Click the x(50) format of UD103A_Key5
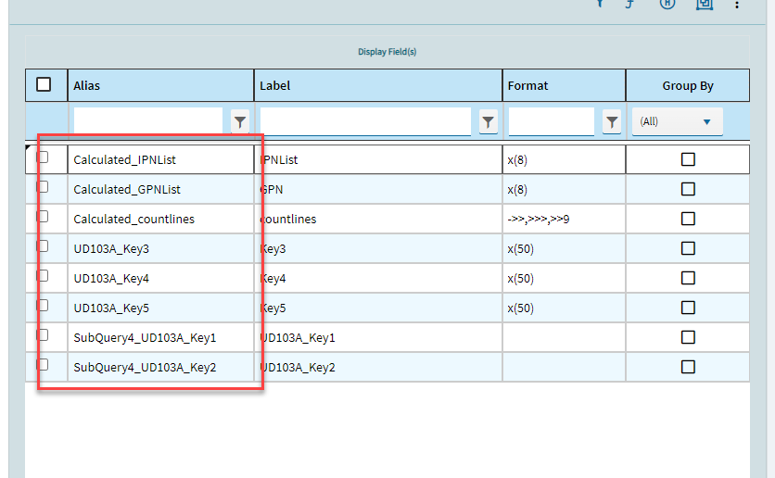 (564, 308)
